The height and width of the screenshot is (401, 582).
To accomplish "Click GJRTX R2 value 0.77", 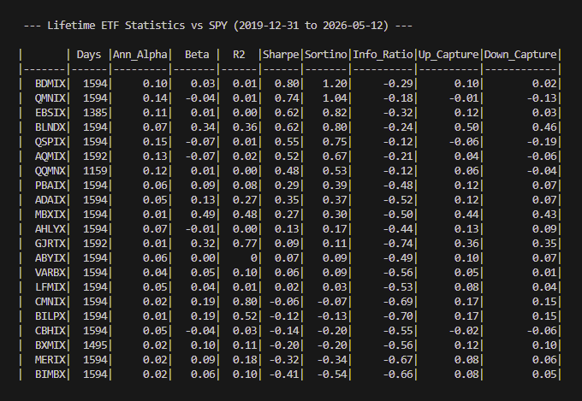I will 245,244.
